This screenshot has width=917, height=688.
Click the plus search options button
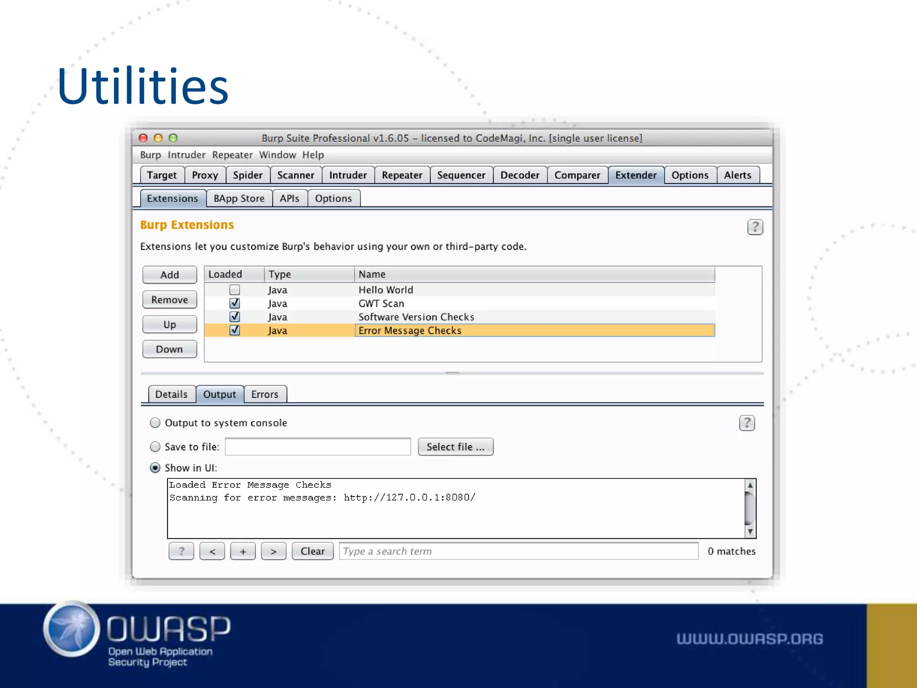(243, 551)
